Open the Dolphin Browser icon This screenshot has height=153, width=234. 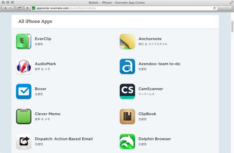(127, 141)
